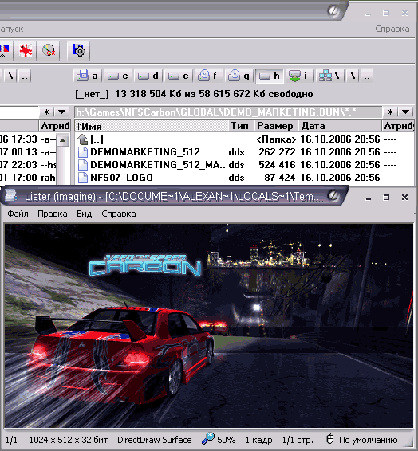Open right-panel directory history dropdown arrow

tap(405, 112)
